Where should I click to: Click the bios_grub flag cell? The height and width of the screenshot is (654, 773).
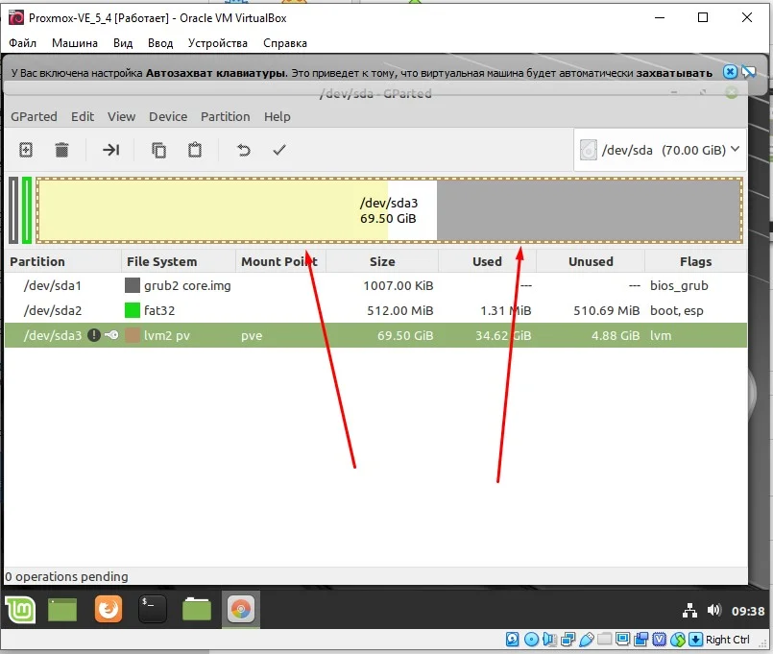pyautogui.click(x=679, y=285)
